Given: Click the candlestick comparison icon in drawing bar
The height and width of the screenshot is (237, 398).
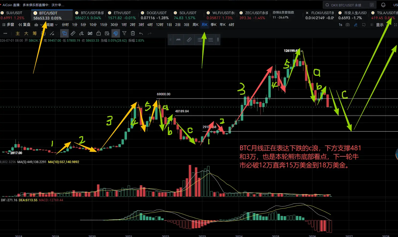Looking at the screenshot, I should [x=90, y=33].
